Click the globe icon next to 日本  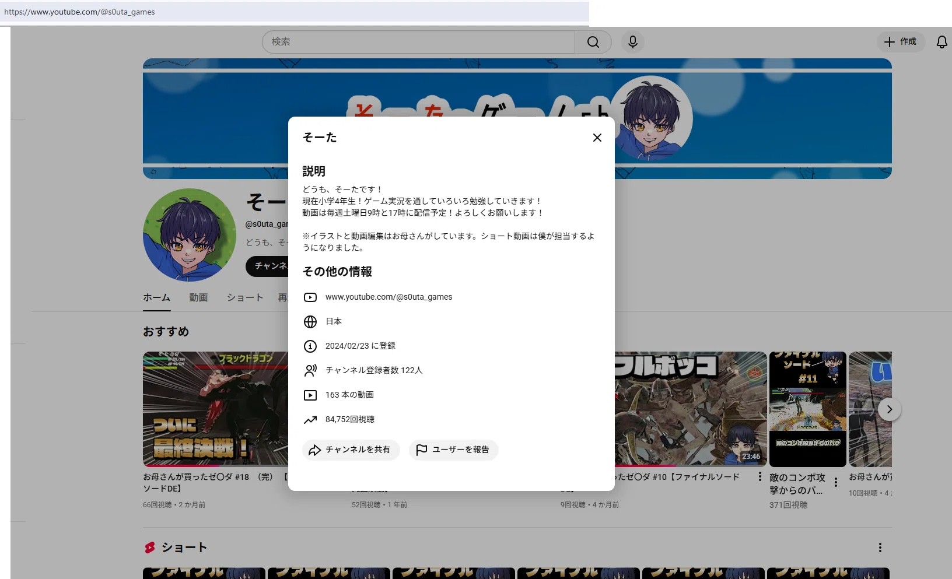tap(310, 322)
